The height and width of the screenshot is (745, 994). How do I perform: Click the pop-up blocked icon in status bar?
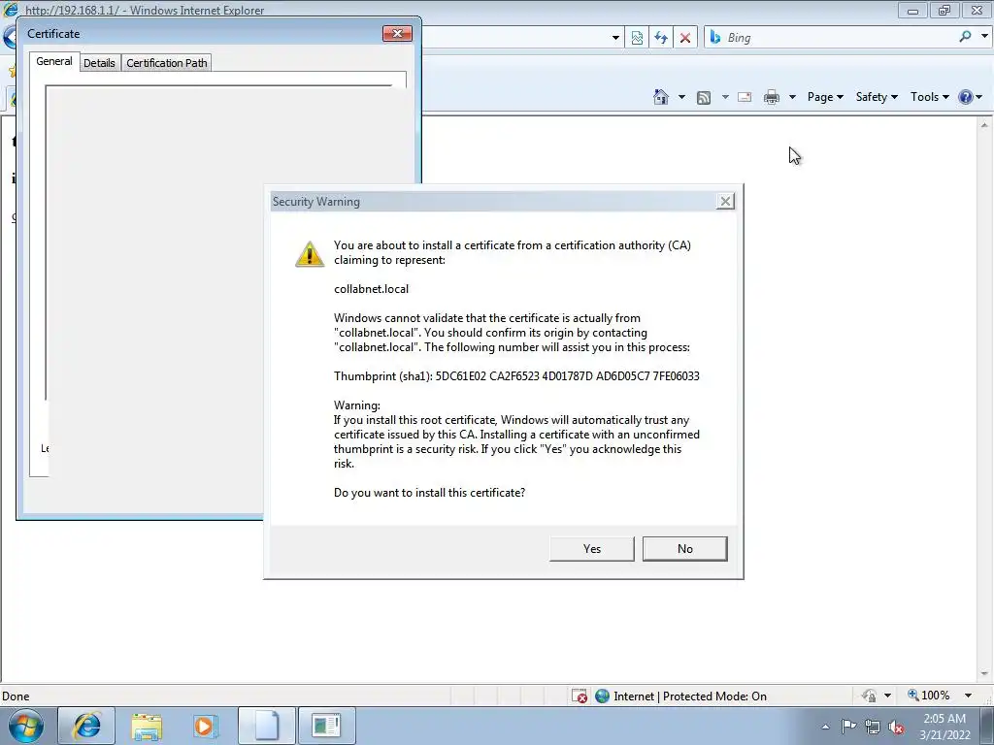click(580, 696)
